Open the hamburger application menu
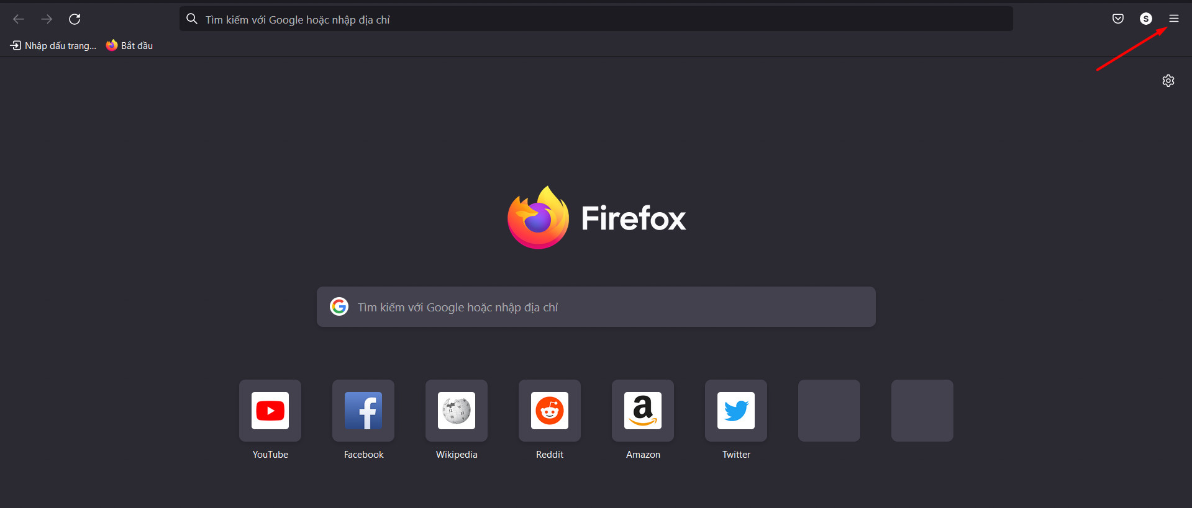This screenshot has width=1192, height=508. tap(1174, 19)
